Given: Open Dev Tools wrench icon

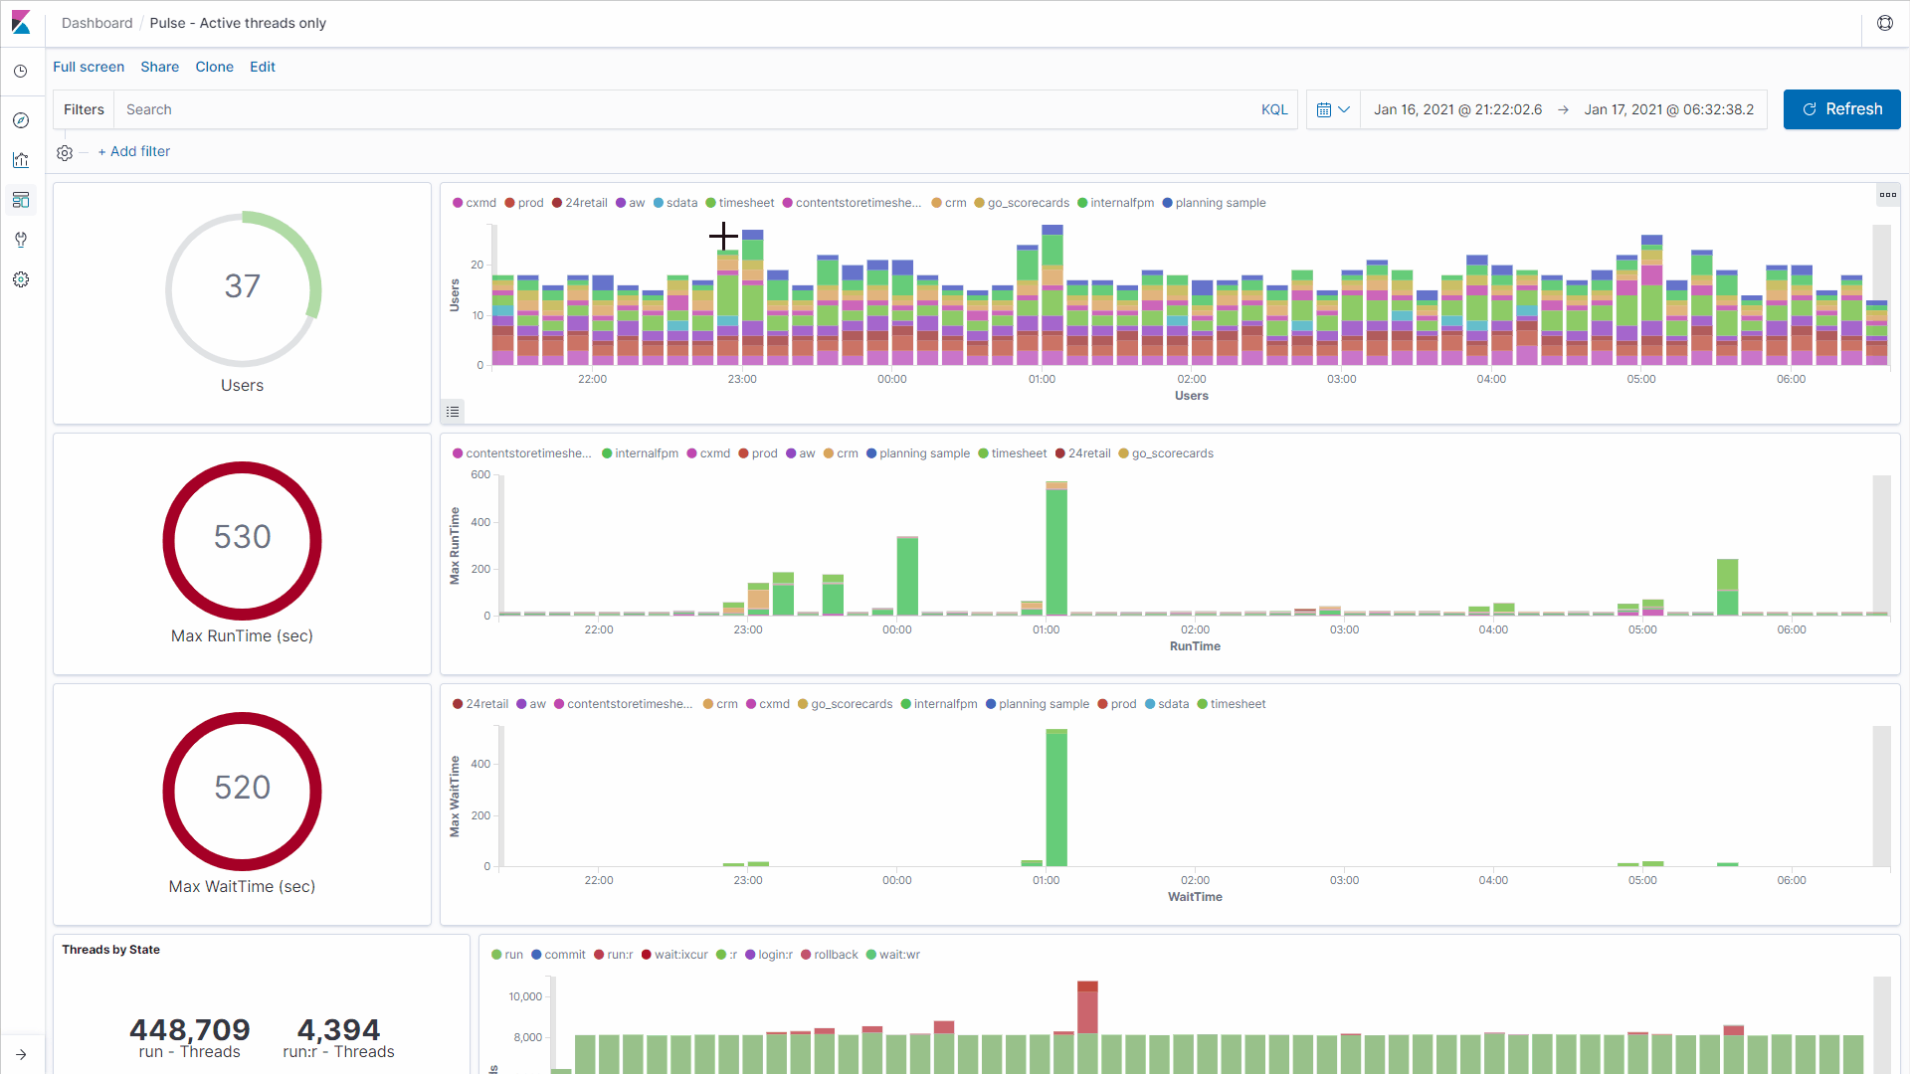Looking at the screenshot, I should point(20,240).
